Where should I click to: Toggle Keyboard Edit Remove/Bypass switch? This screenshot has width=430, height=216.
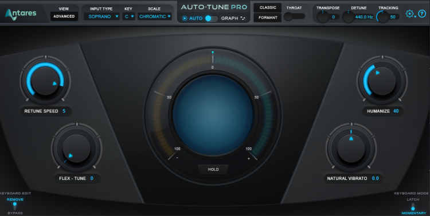tap(15, 206)
